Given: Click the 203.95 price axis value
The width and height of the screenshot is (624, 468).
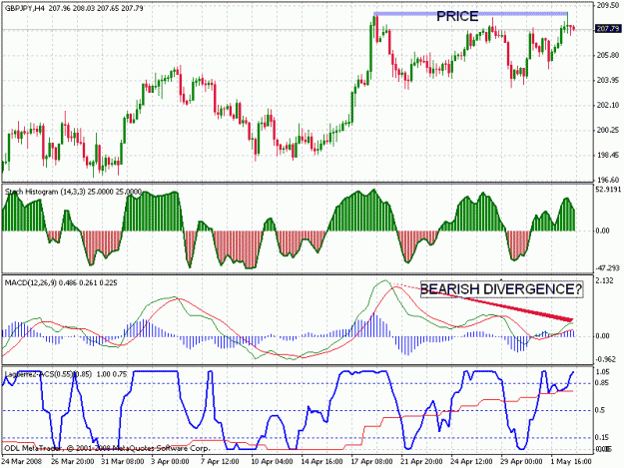Looking at the screenshot, I should click(x=608, y=80).
